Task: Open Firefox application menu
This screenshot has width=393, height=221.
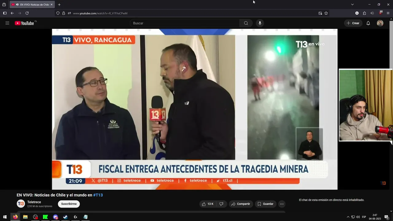Action: point(388,13)
